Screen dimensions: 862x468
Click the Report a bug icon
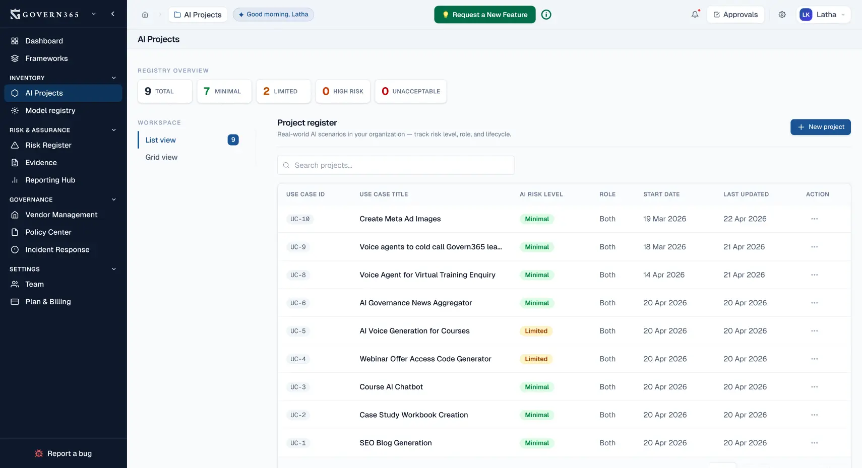pyautogui.click(x=39, y=453)
